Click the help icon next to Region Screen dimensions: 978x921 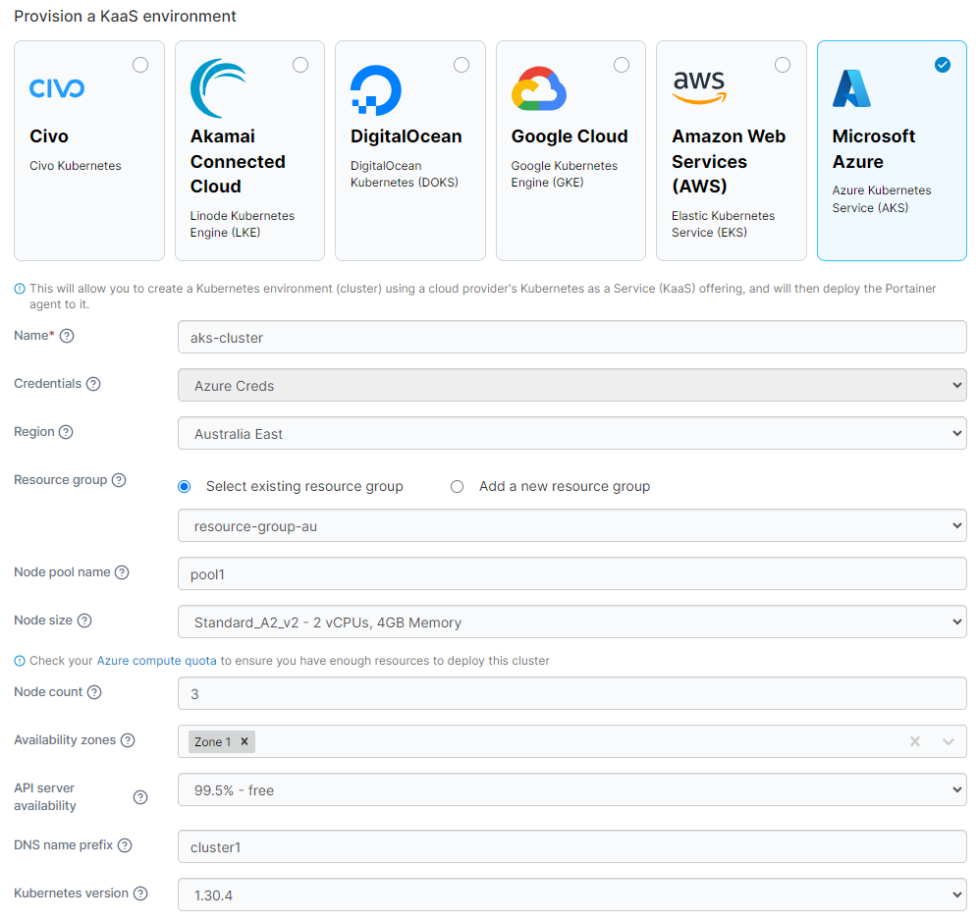coord(66,432)
